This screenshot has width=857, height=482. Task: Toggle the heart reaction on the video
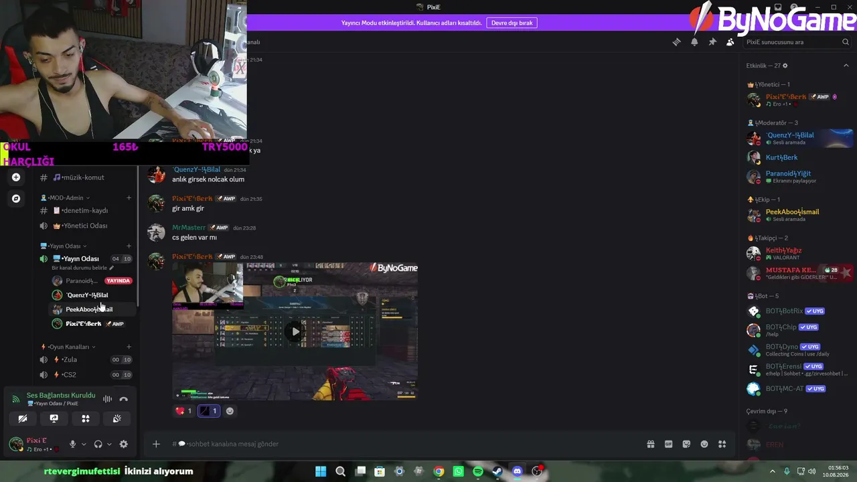coord(183,411)
